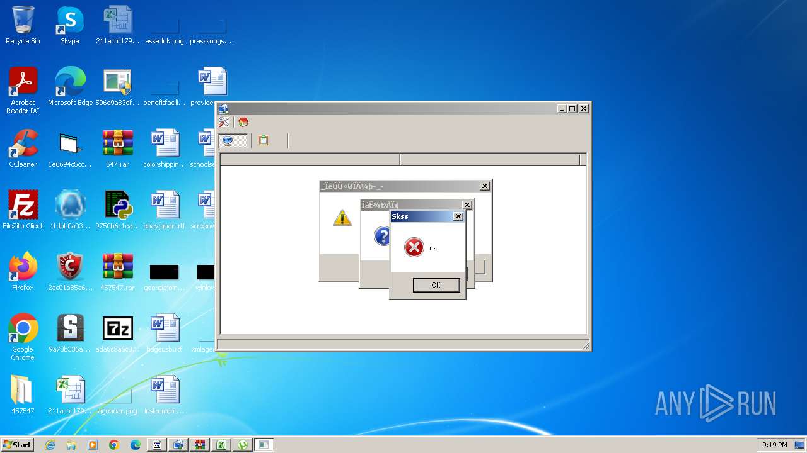The width and height of the screenshot is (807, 453).
Task: Select the instrument Word document
Action: click(165, 395)
